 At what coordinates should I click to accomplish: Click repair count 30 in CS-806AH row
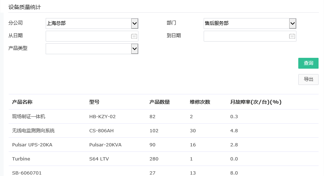(192, 131)
